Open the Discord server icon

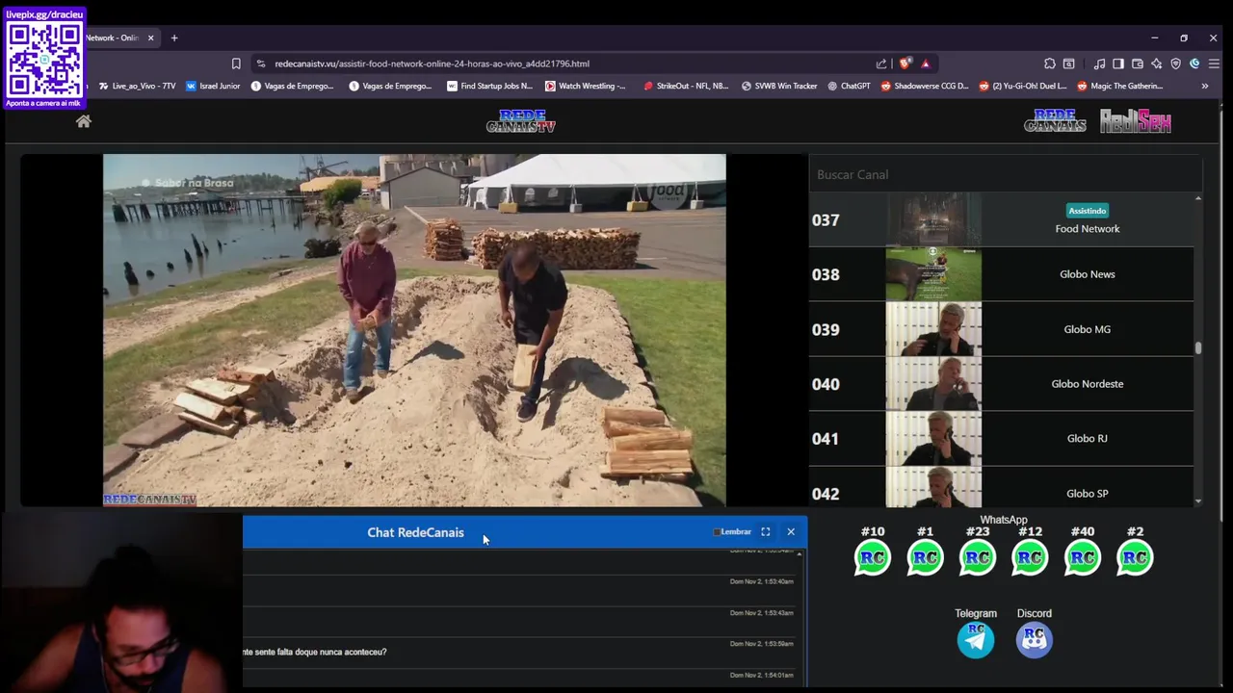(x=1035, y=640)
